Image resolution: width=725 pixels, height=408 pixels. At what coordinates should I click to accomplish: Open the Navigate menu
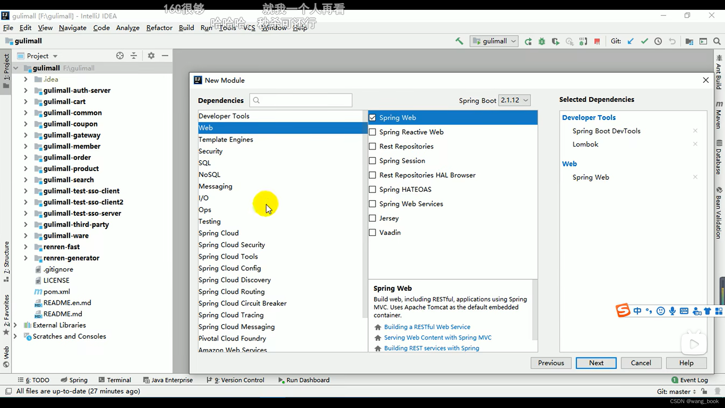pos(72,28)
